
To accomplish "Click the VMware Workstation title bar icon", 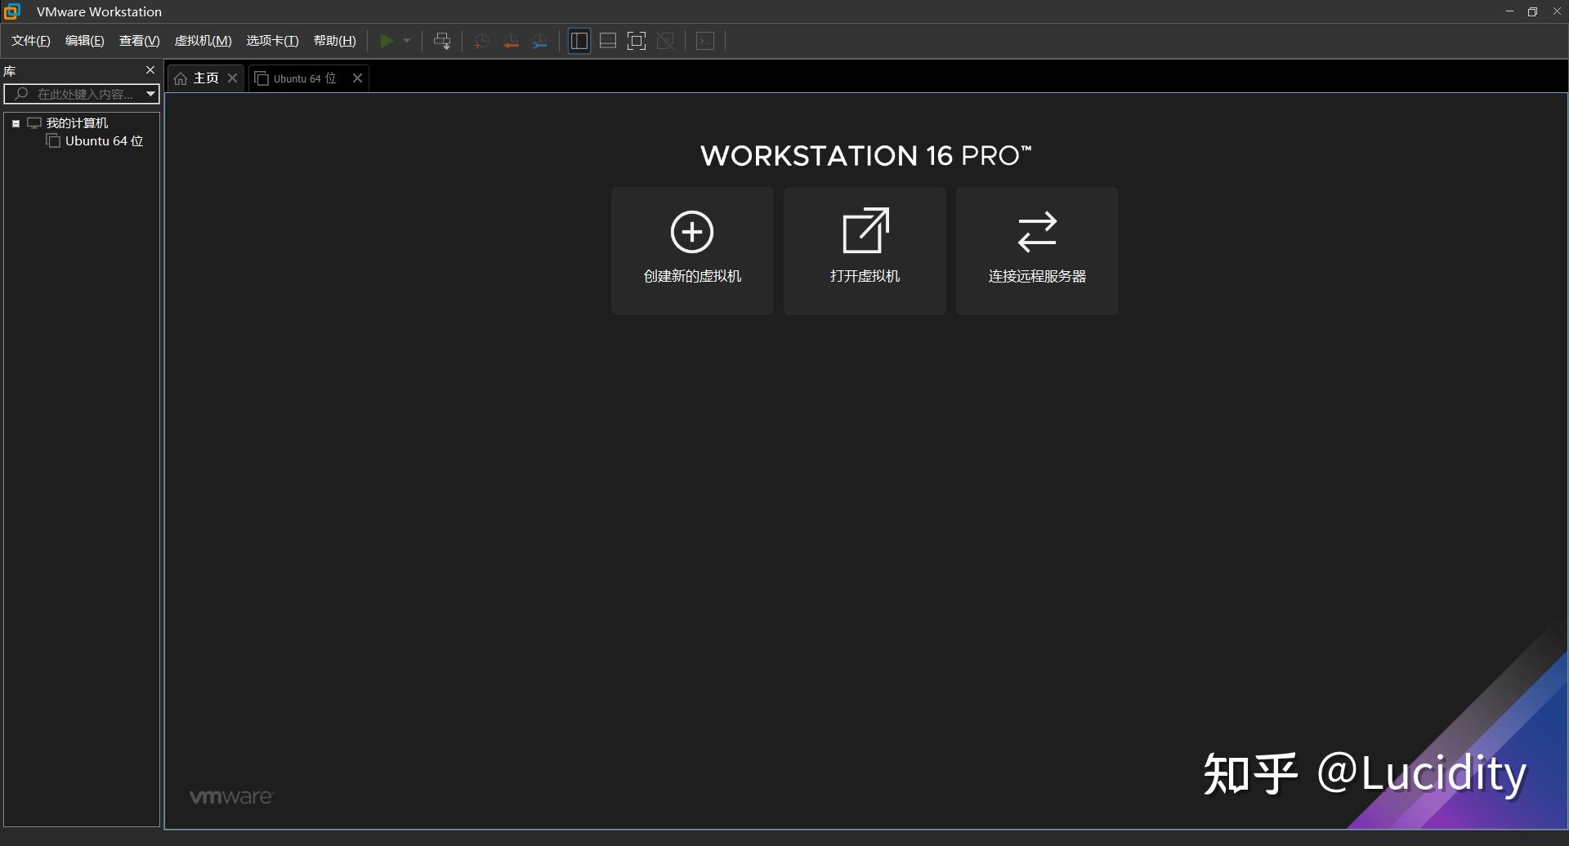I will pyautogui.click(x=12, y=11).
